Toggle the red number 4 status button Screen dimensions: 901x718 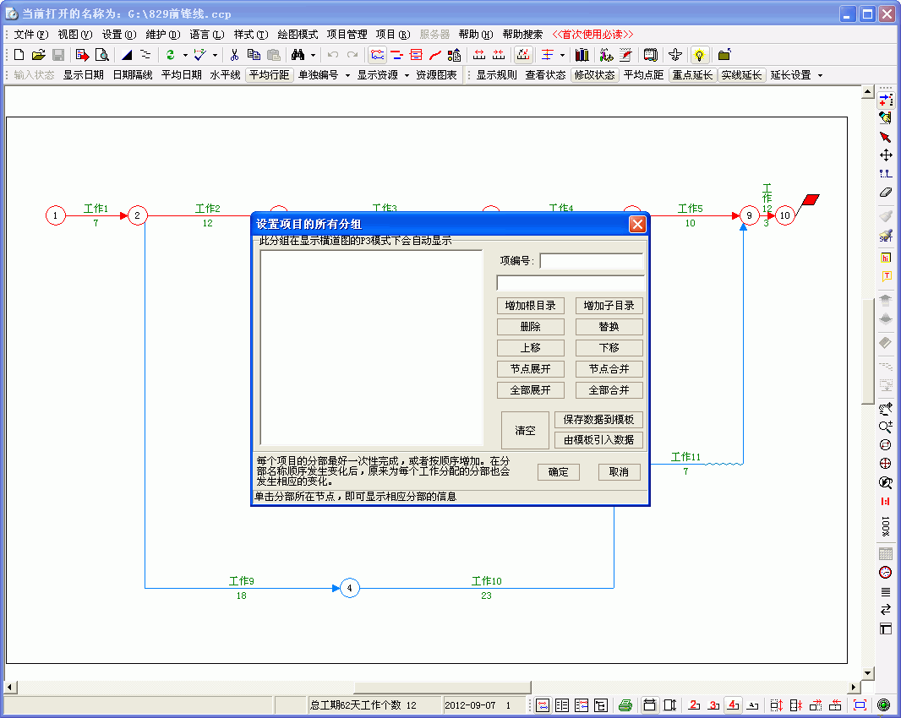pos(733,705)
